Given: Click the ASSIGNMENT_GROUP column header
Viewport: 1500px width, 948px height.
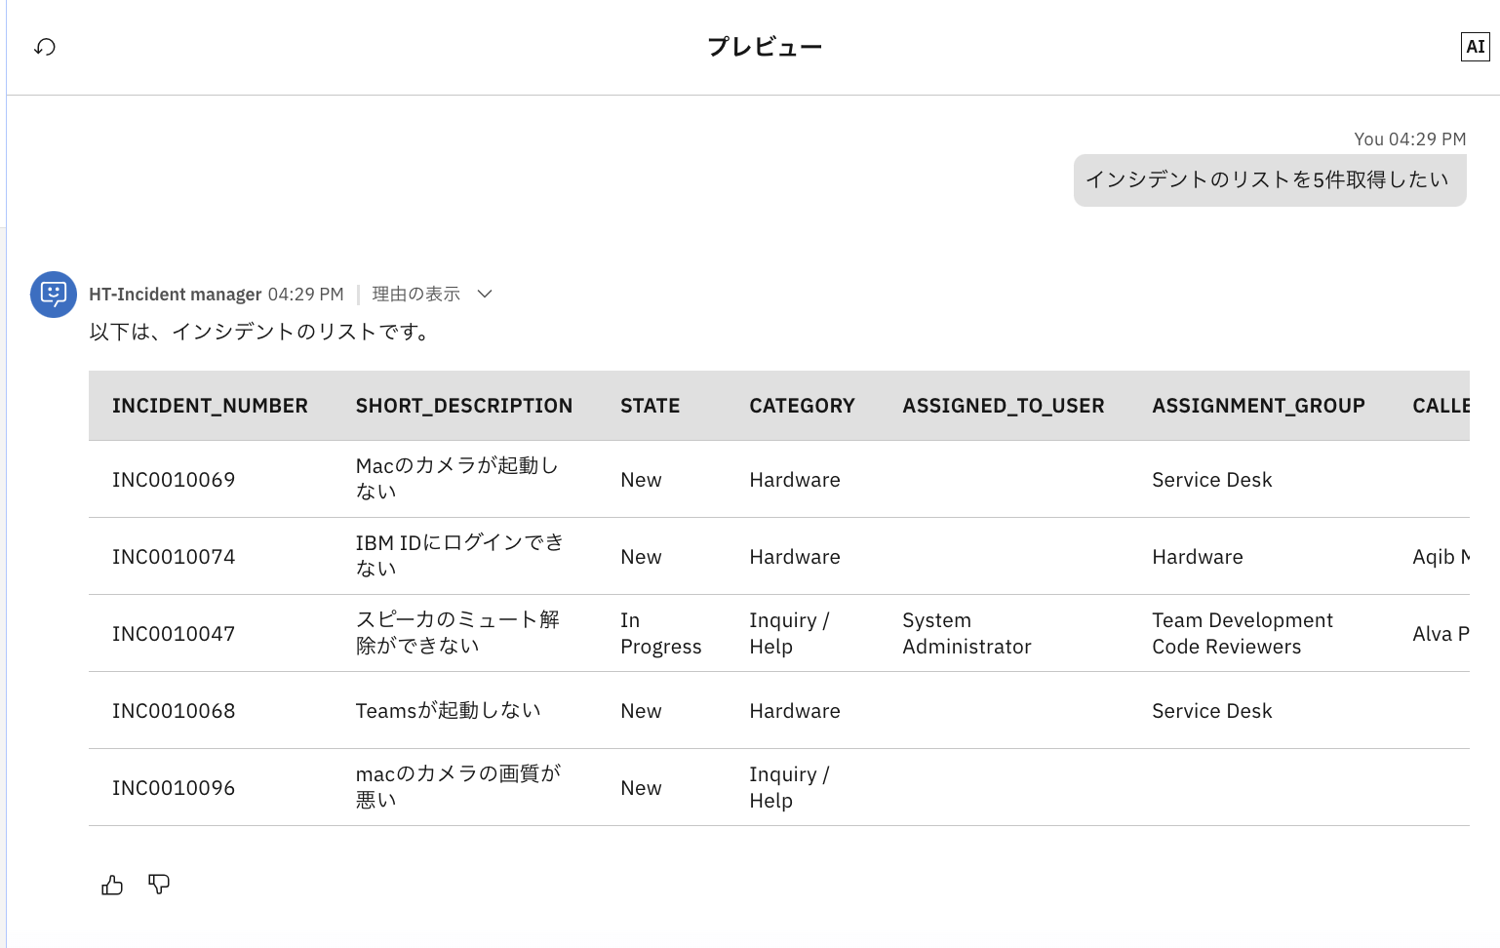Looking at the screenshot, I should pyautogui.click(x=1258, y=406).
